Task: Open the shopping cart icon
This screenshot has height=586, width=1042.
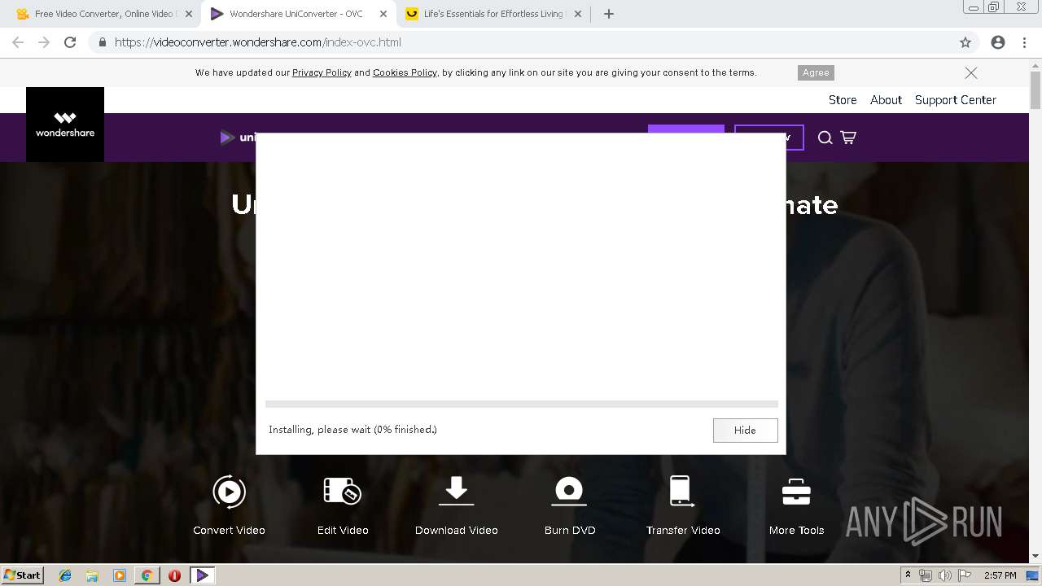Action: 848,138
